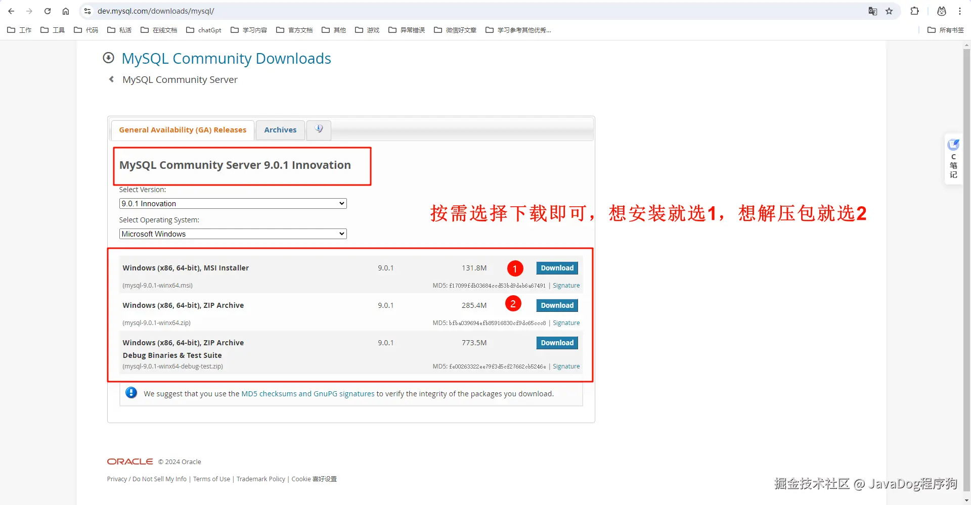
Task: Click the scrollbar down arrow
Action: point(966,500)
